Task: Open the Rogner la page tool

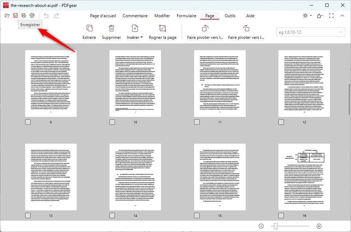Action: (163, 31)
